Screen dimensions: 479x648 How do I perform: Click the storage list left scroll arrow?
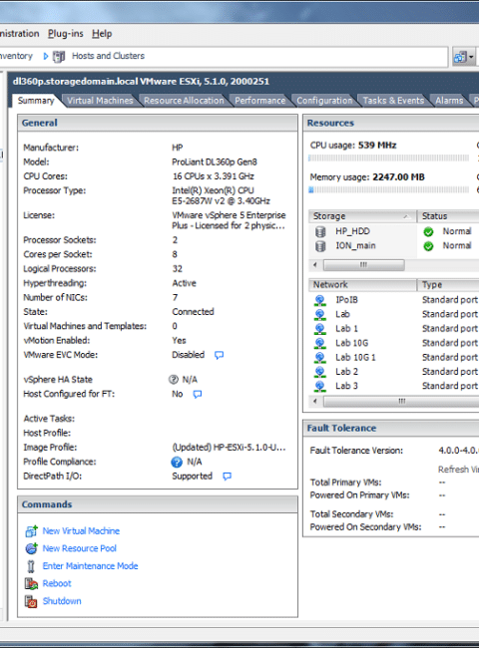click(x=315, y=265)
